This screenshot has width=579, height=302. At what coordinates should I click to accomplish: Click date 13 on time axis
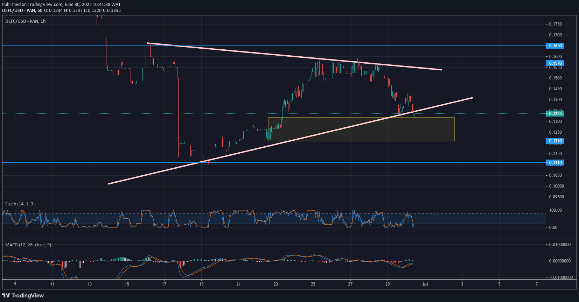pos(90,284)
